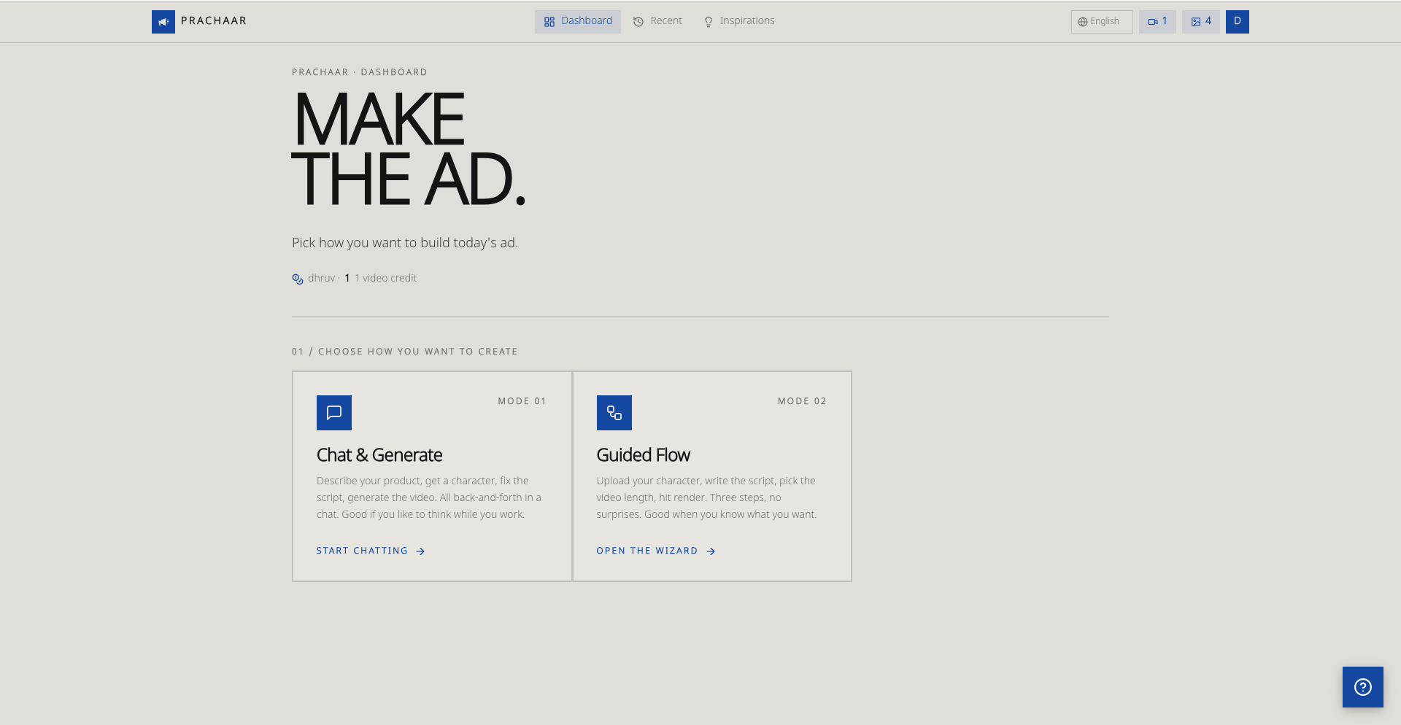Screen dimensions: 1401x725
Task: Click the video credits counter showing 1
Action: click(1157, 22)
